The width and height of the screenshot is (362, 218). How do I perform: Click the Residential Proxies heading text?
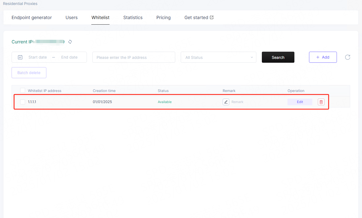click(x=20, y=4)
